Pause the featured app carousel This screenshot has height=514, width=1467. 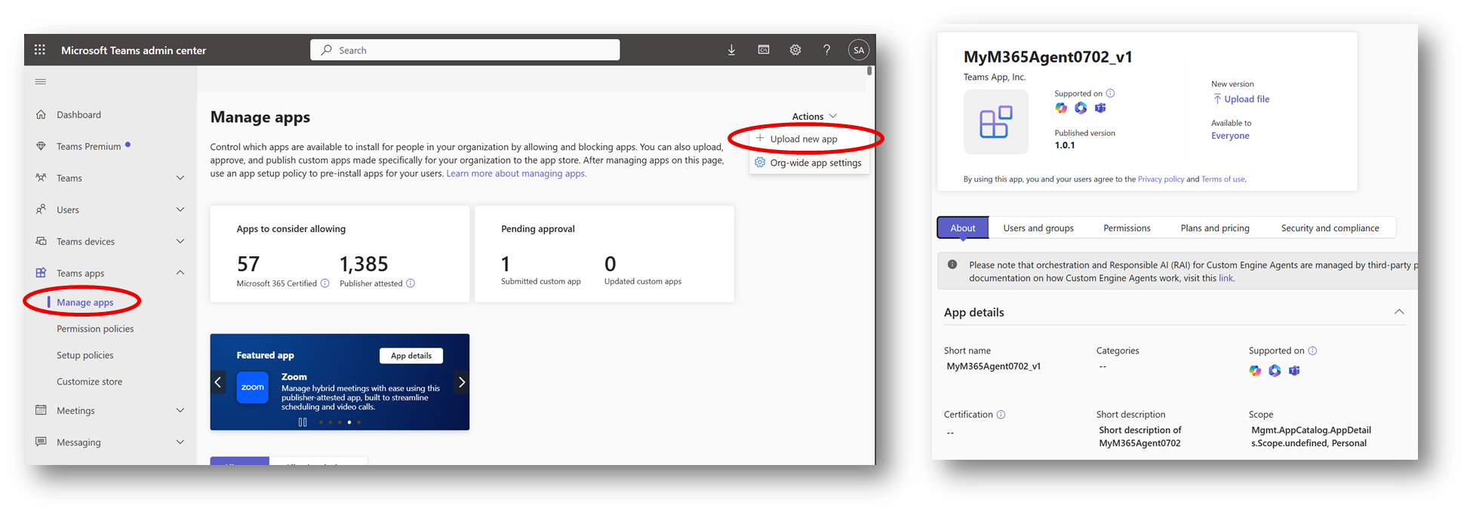(x=303, y=422)
